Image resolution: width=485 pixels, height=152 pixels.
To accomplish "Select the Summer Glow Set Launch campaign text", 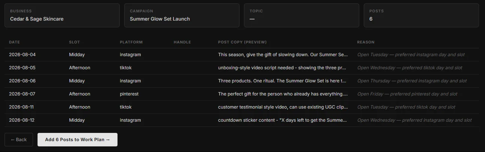I will tap(160, 19).
